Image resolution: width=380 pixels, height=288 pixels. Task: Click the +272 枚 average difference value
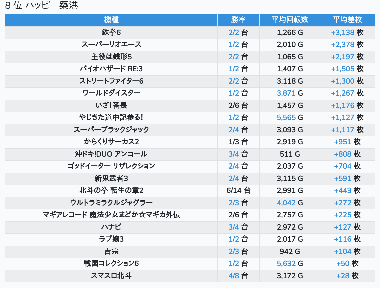[347, 203]
